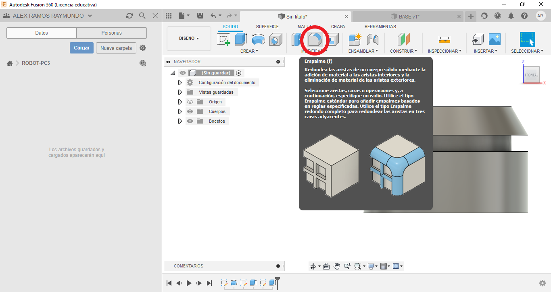551x292 pixels.
Task: Open the HERRAMIENTAS ribbon tab
Action: click(x=380, y=27)
